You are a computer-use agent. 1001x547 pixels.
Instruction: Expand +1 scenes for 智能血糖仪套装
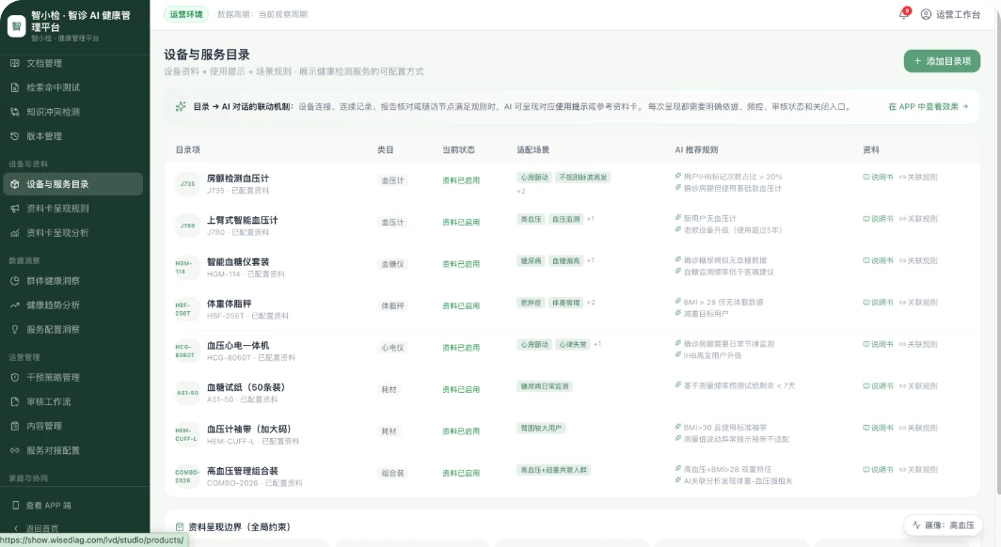pyautogui.click(x=591, y=260)
